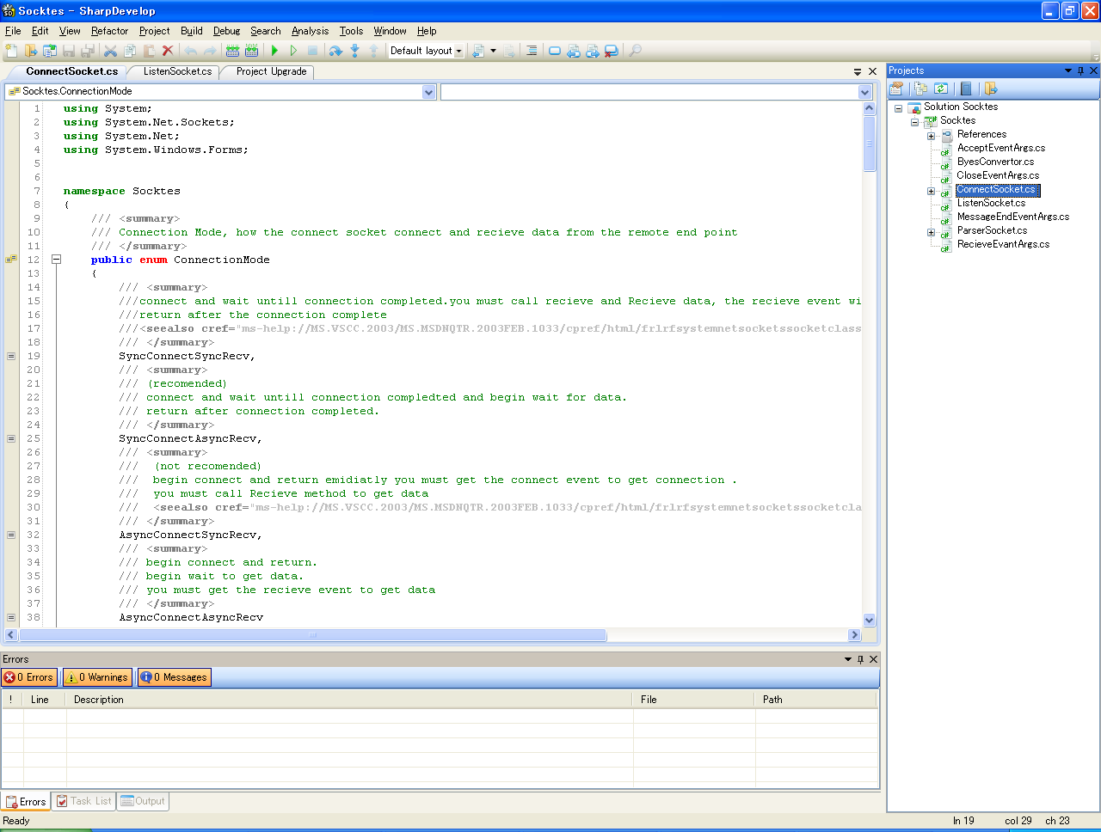Collapse the ConnectionMode enum fold marker
Screen dimensions: 1101x832
click(56, 260)
